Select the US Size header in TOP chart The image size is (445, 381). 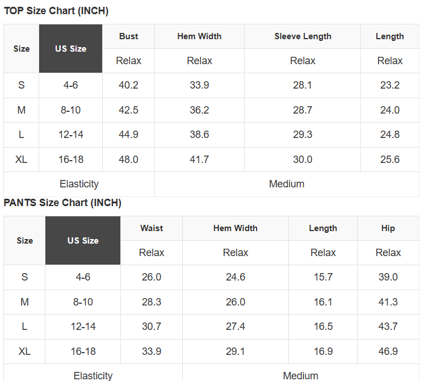coord(70,49)
